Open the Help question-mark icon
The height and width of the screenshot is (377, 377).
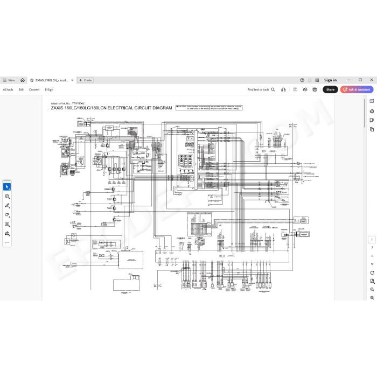point(302,80)
